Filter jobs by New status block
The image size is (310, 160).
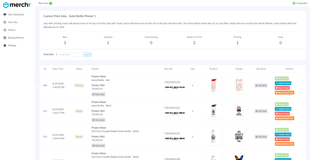click(x=65, y=40)
